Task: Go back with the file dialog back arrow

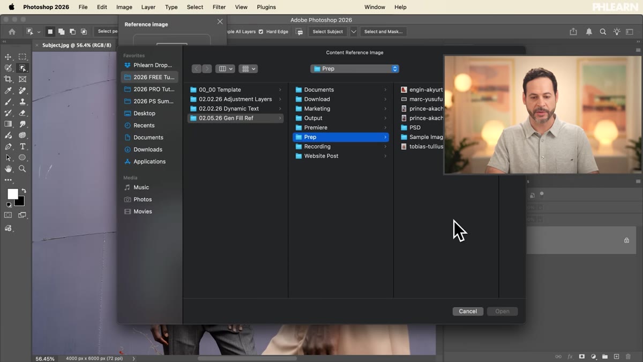Action: [x=196, y=69]
